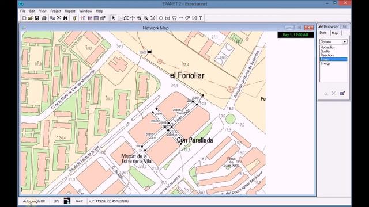Run the analysis with the lightning bolt icon

(74, 18)
